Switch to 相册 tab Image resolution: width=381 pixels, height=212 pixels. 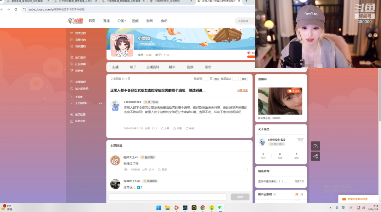point(208,67)
